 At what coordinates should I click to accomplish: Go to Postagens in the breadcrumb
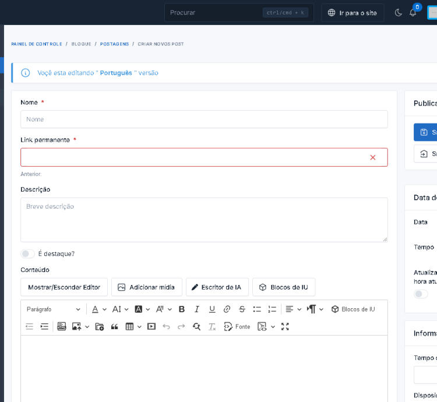click(x=114, y=44)
